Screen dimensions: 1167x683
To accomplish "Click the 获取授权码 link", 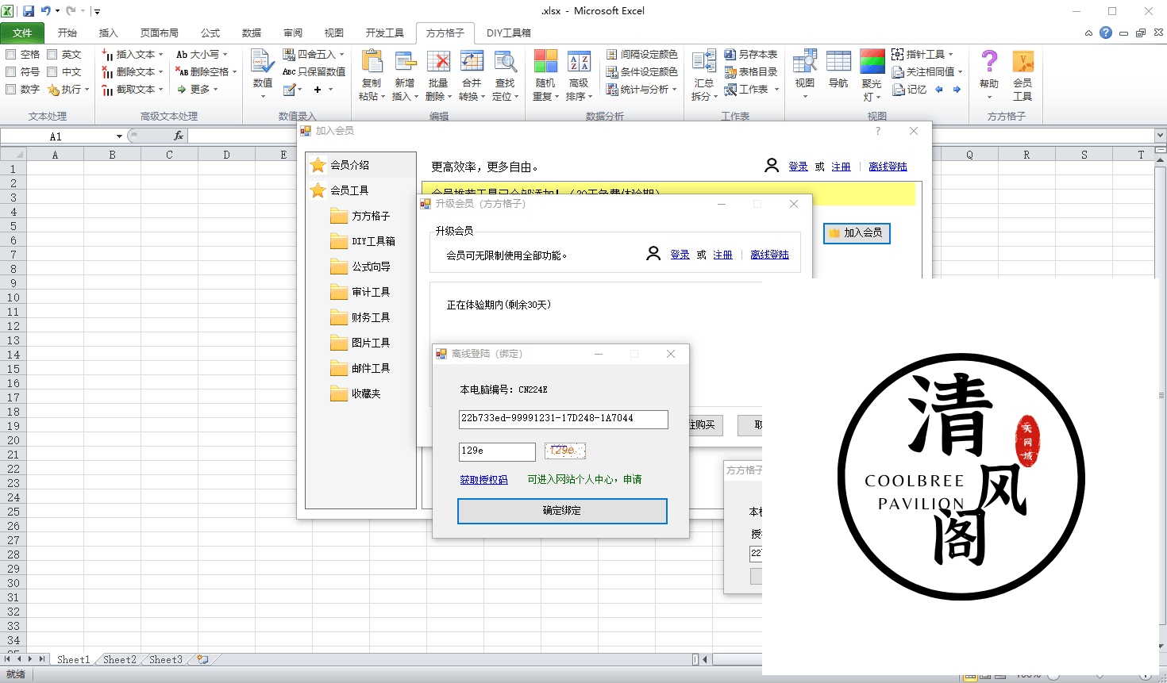I will (x=483, y=480).
